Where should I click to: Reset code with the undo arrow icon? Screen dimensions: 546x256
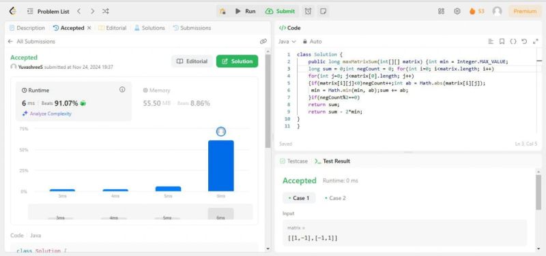click(x=524, y=42)
